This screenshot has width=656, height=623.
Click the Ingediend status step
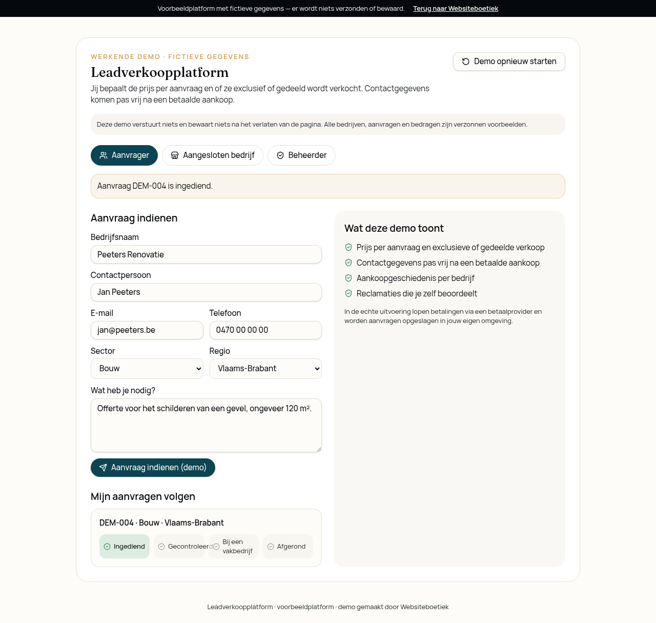pyautogui.click(x=125, y=547)
